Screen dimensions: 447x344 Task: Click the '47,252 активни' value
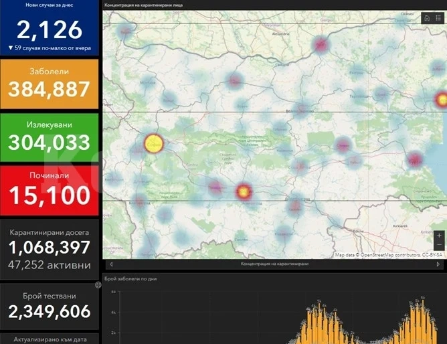pos(50,265)
